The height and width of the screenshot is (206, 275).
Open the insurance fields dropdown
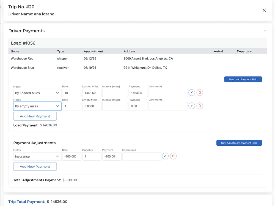[x=37, y=156]
